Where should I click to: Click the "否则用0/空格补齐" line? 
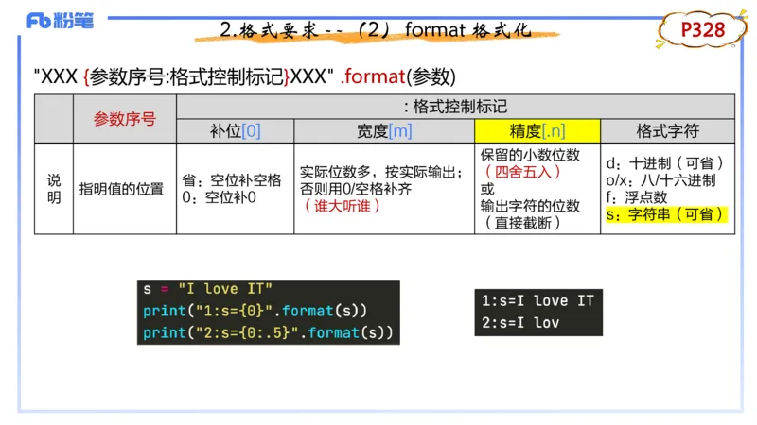[356, 189]
